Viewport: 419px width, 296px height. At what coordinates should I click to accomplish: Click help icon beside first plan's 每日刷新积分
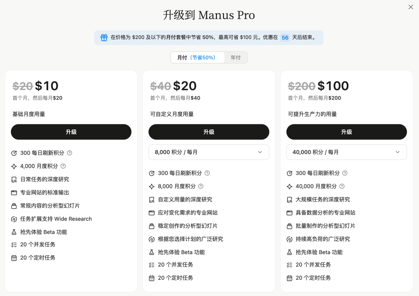click(69, 153)
